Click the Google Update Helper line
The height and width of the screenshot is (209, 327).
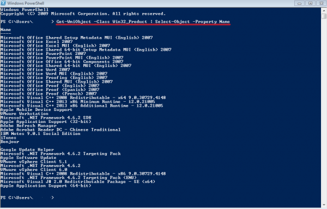[x=27, y=150]
